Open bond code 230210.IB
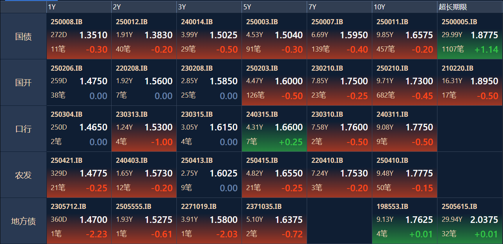 tap(327, 68)
